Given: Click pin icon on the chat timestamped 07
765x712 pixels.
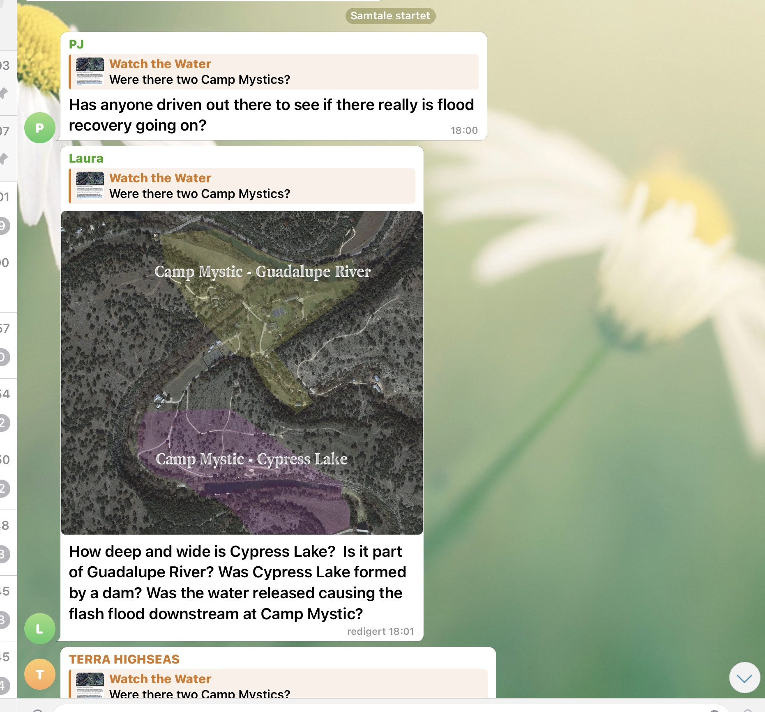Looking at the screenshot, I should [4, 158].
